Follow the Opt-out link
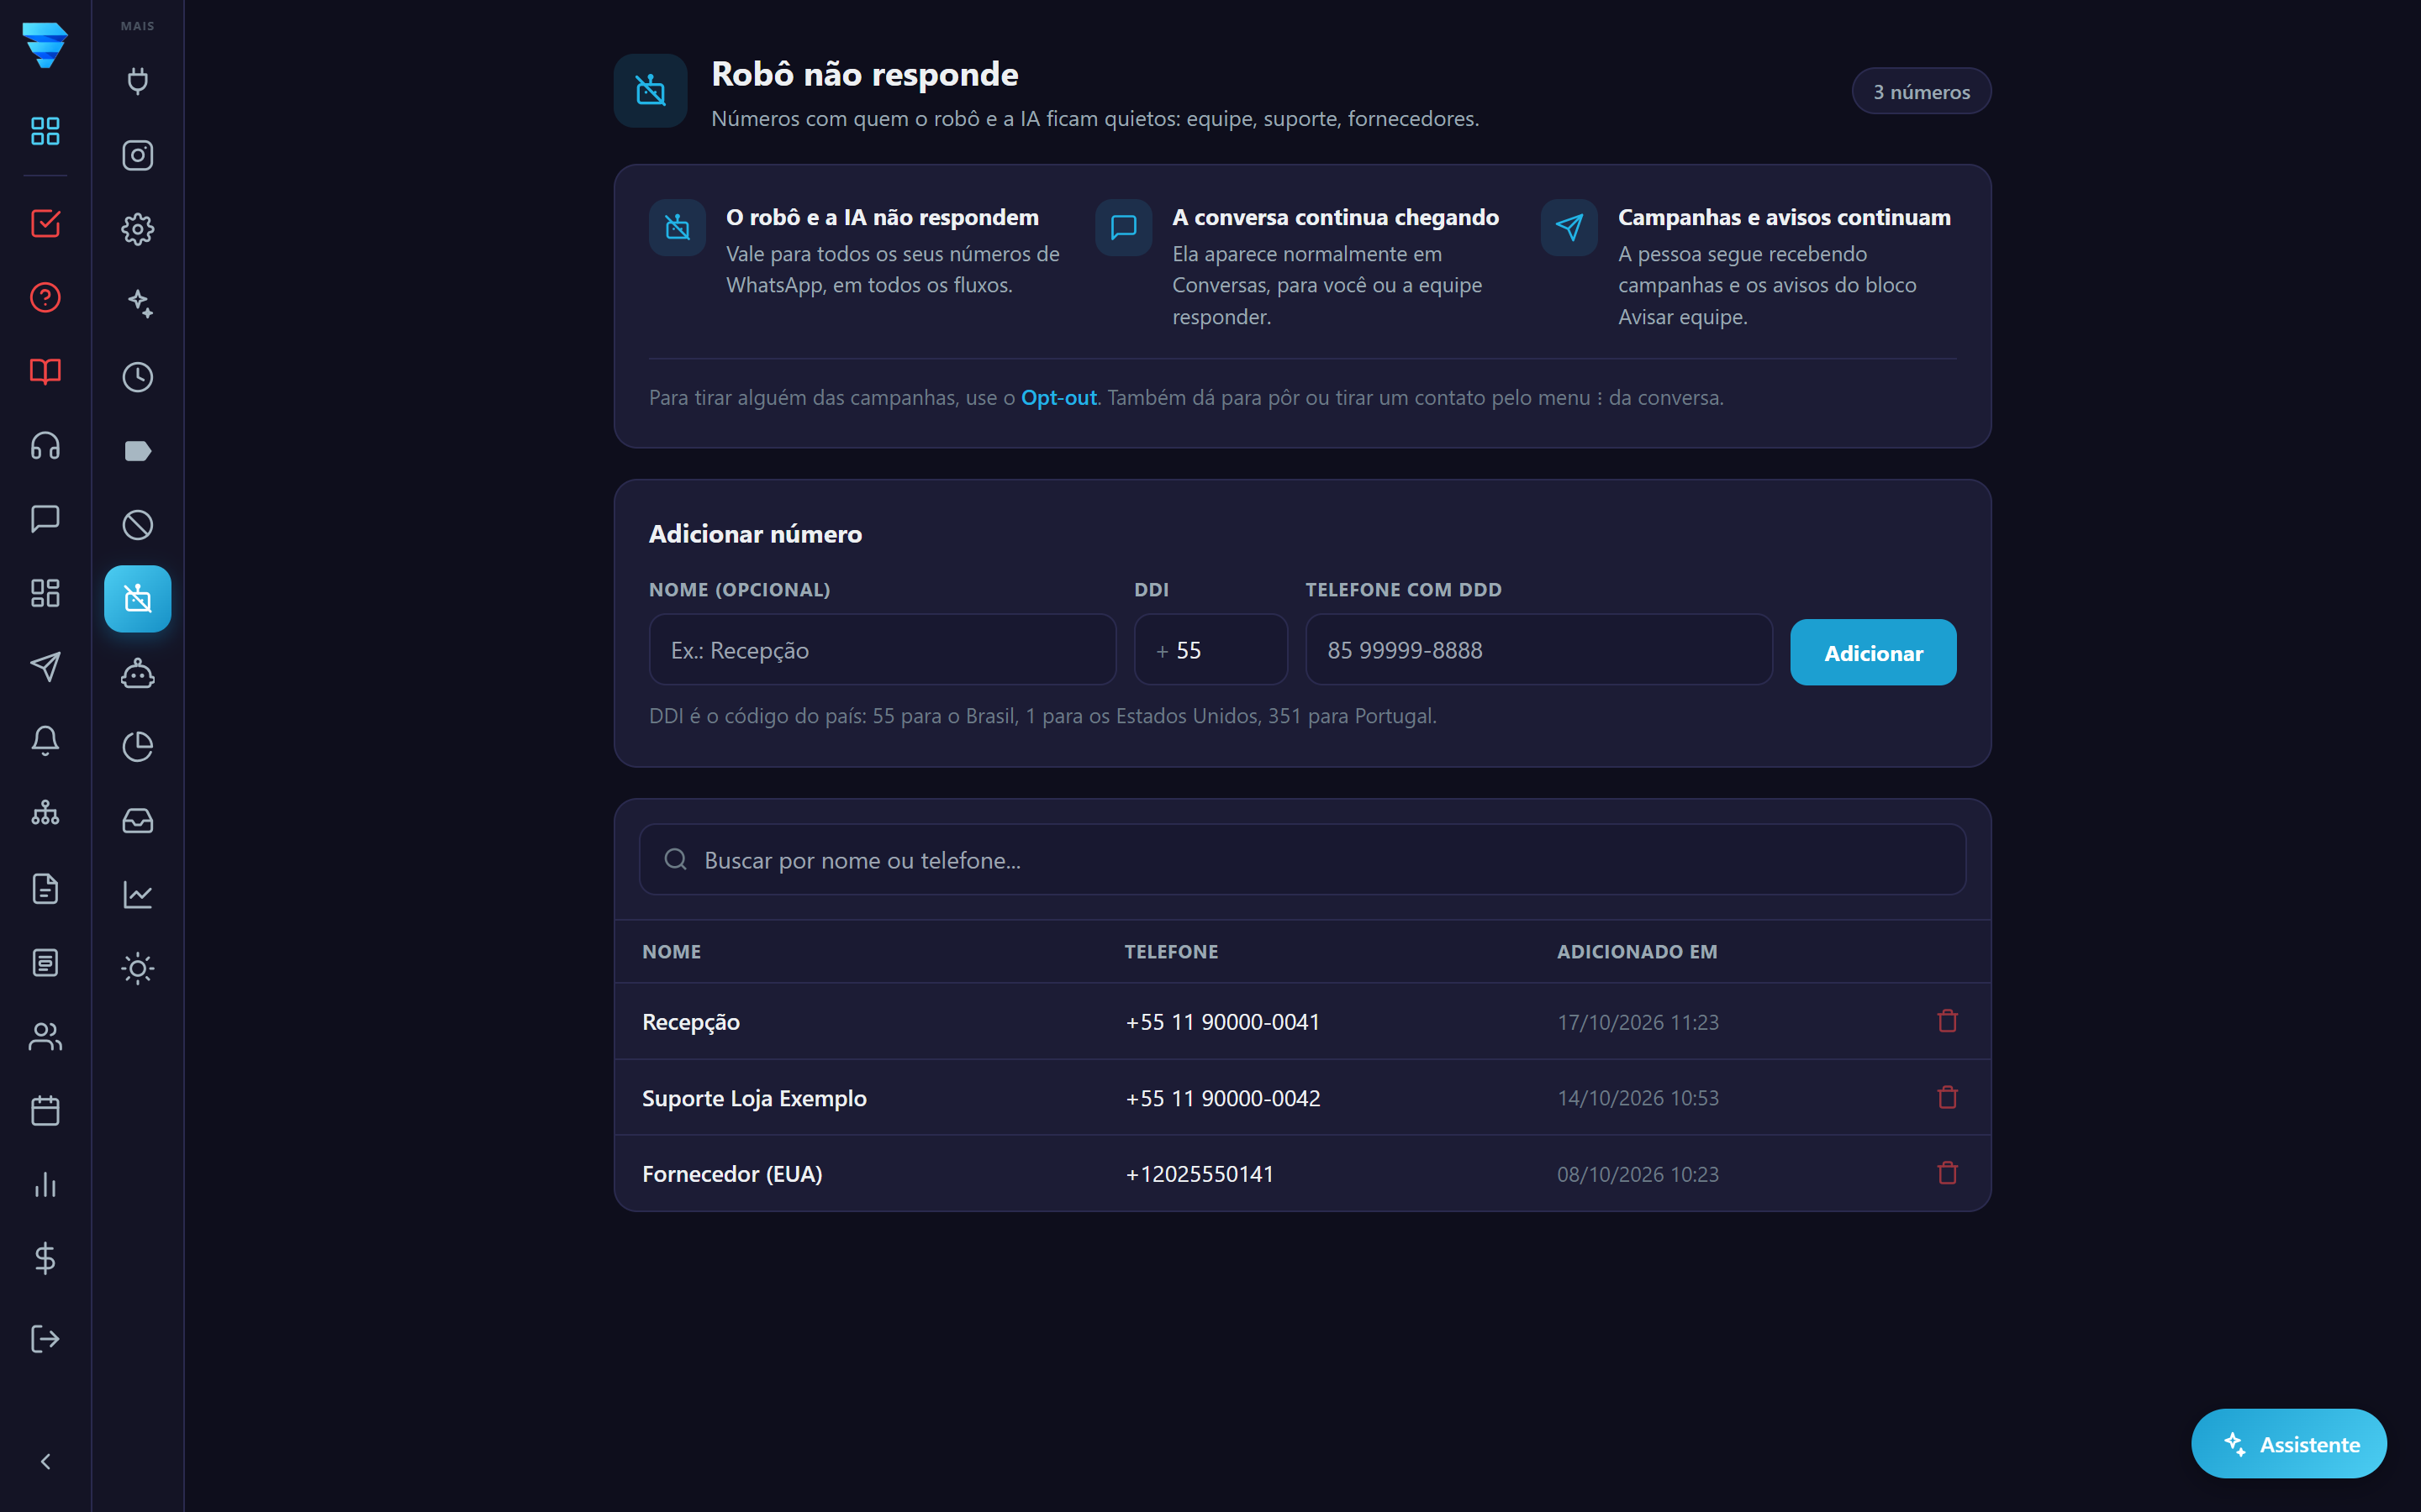Viewport: 2421px width, 1512px height. 1058,397
